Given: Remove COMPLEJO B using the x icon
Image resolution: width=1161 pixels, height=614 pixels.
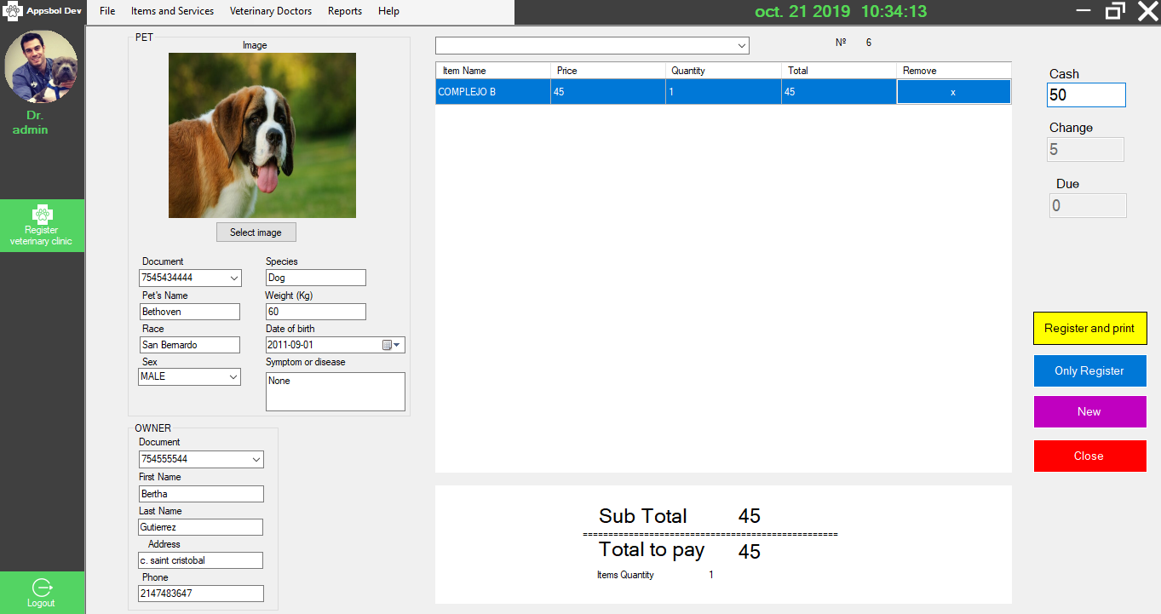Looking at the screenshot, I should (x=953, y=91).
